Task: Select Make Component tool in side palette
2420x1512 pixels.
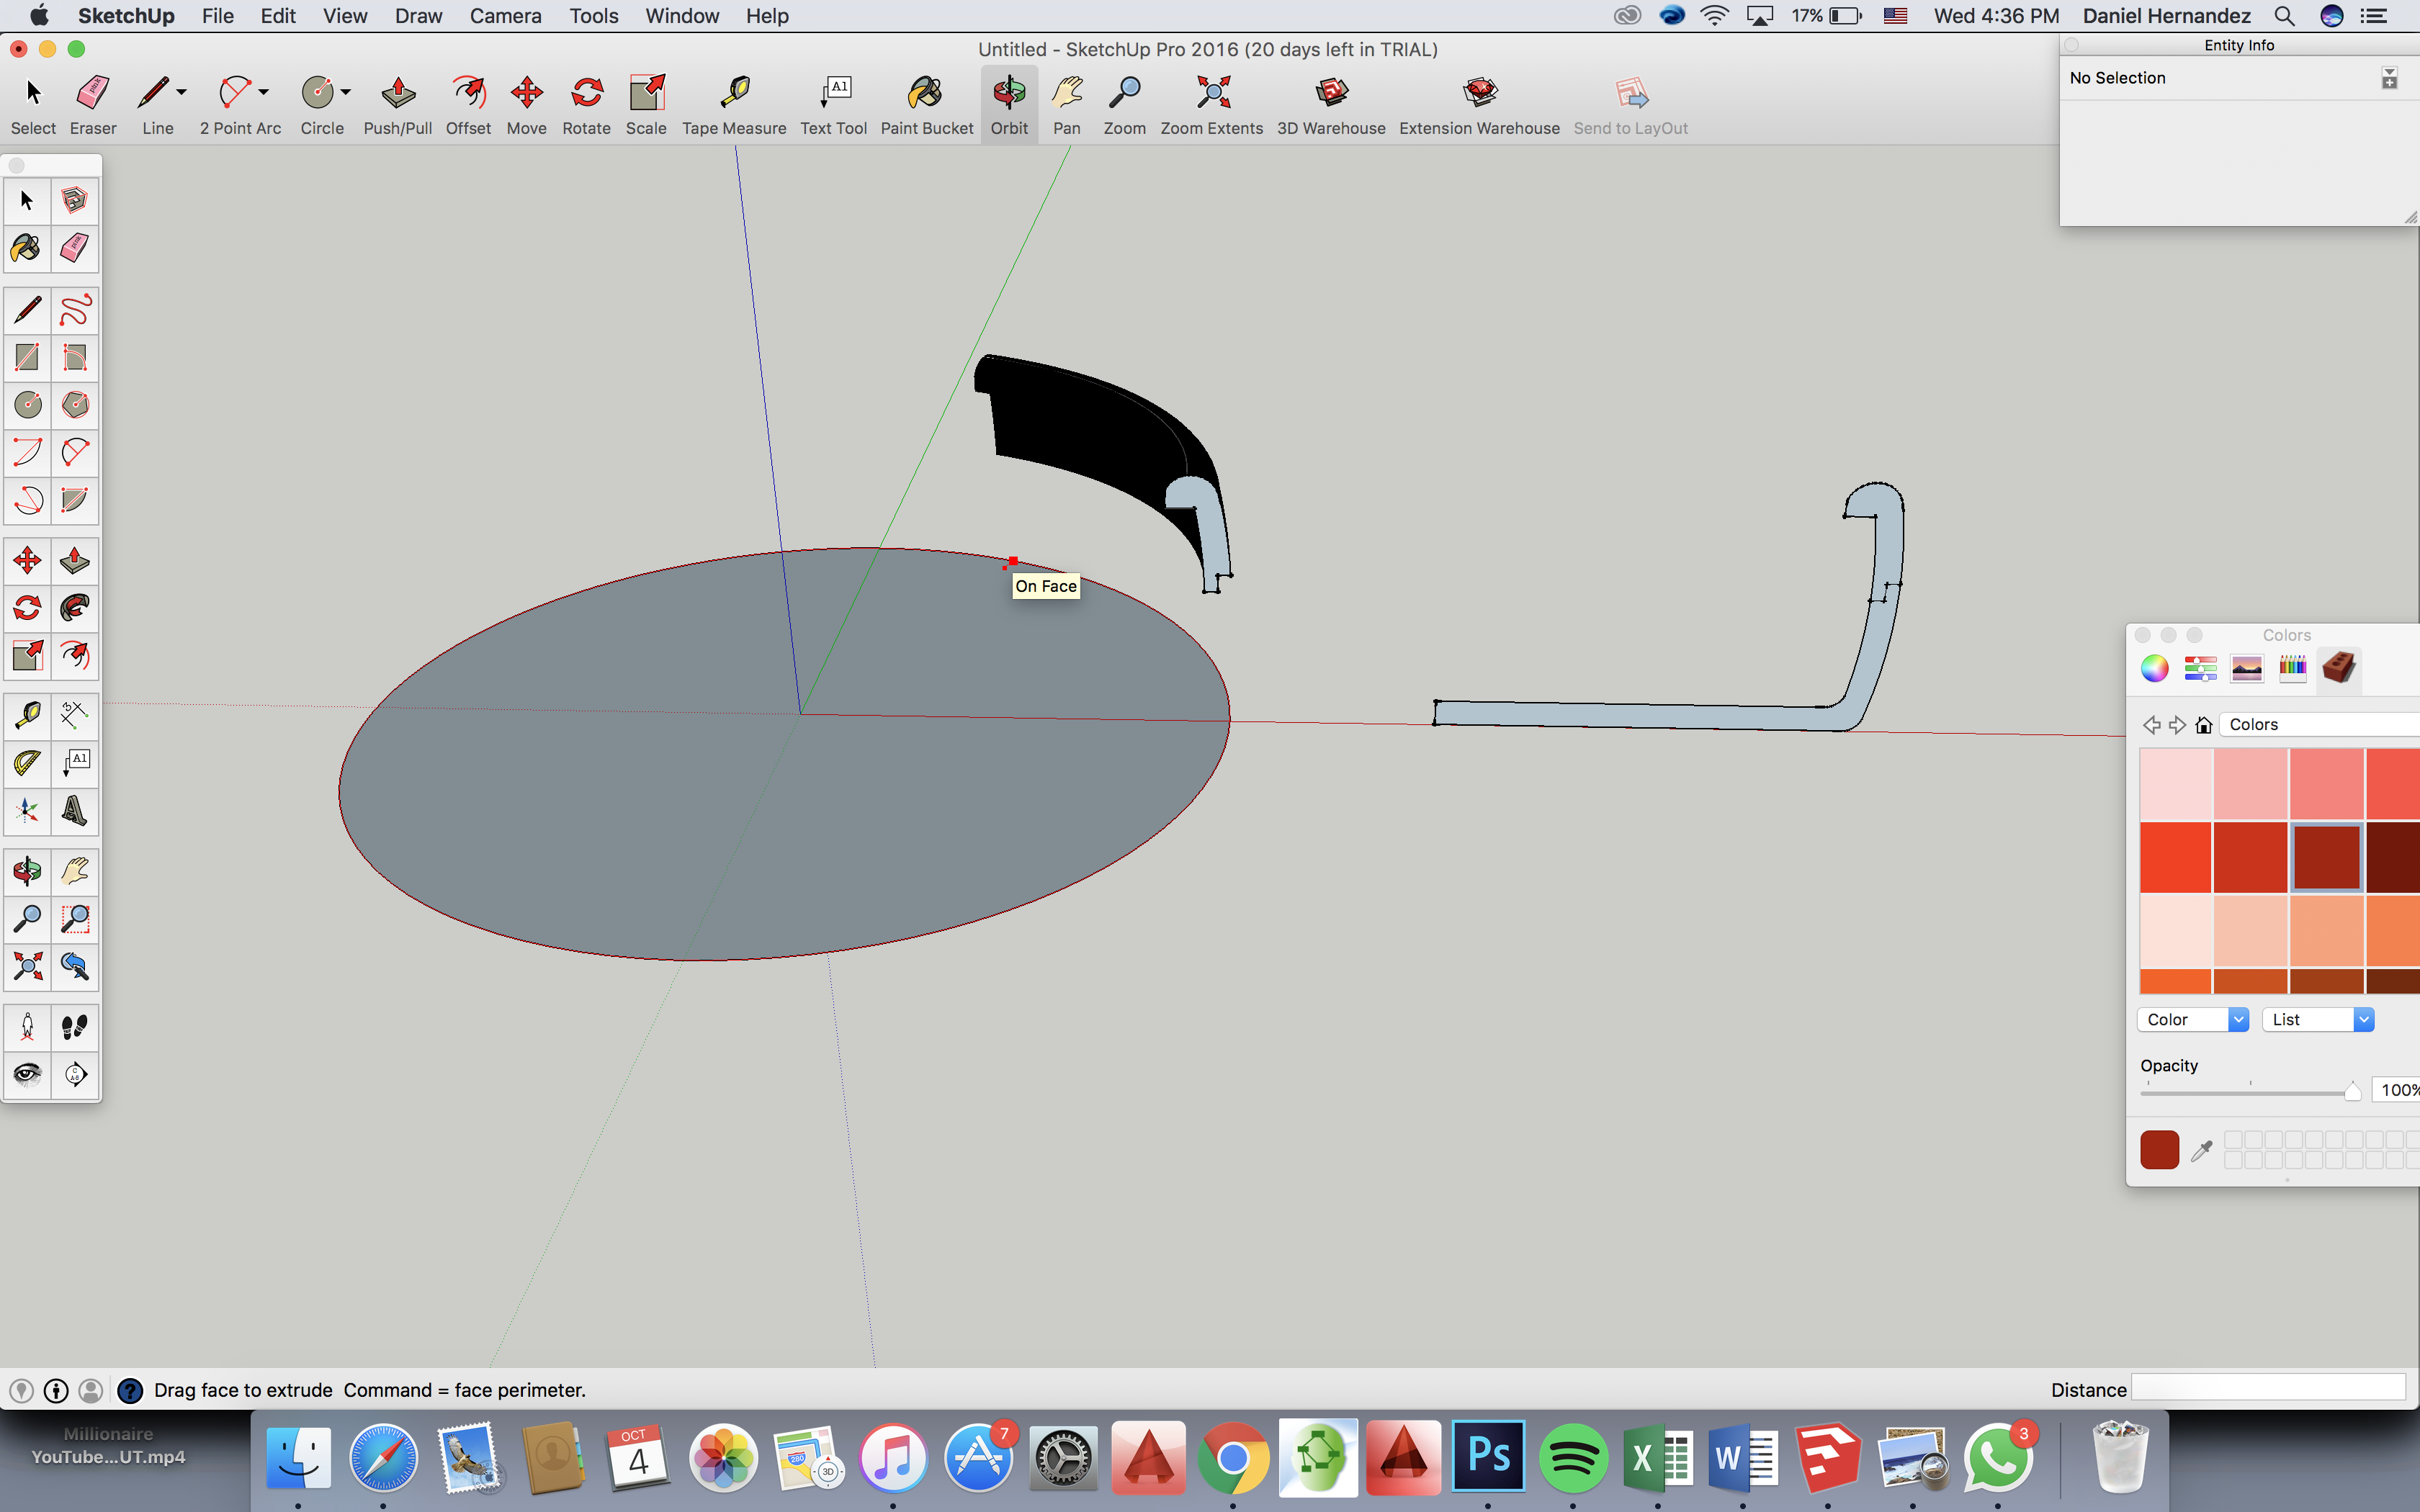Action: [x=75, y=201]
